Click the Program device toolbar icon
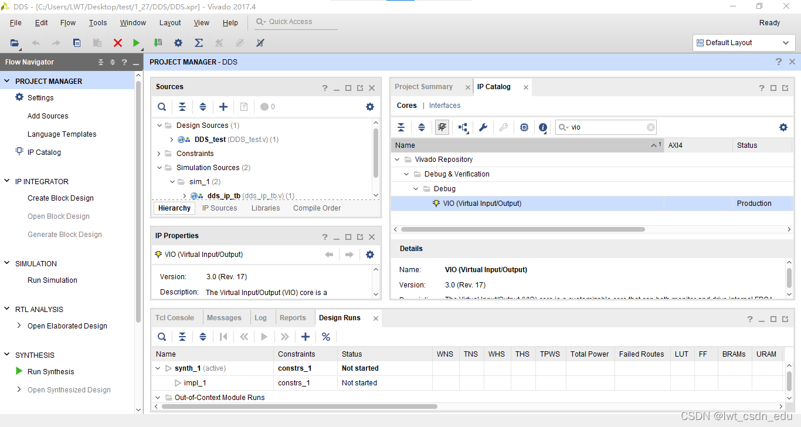The height and width of the screenshot is (427, 801). pyautogui.click(x=158, y=43)
